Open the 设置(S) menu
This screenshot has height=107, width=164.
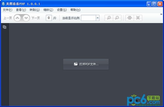tap(62, 10)
